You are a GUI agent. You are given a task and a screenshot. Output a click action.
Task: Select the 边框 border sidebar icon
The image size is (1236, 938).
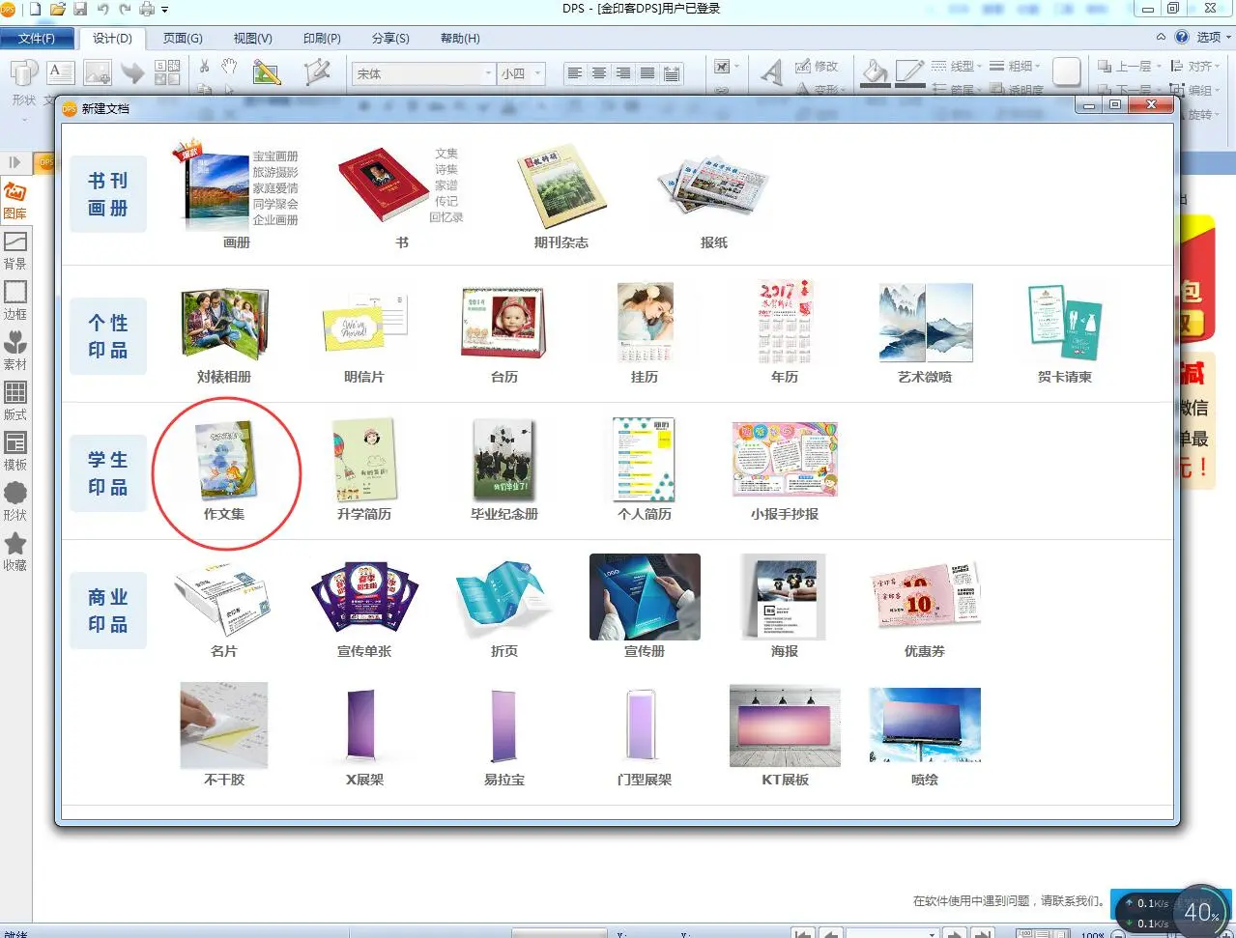pyautogui.click(x=15, y=298)
